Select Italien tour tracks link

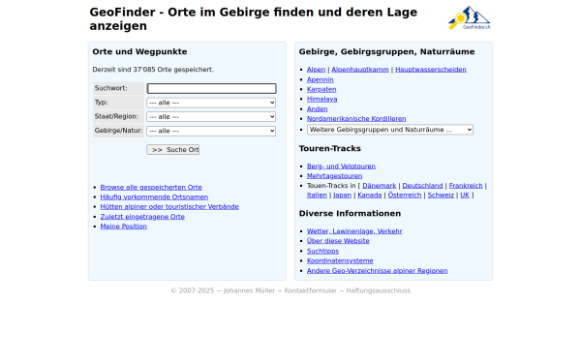[x=317, y=195]
